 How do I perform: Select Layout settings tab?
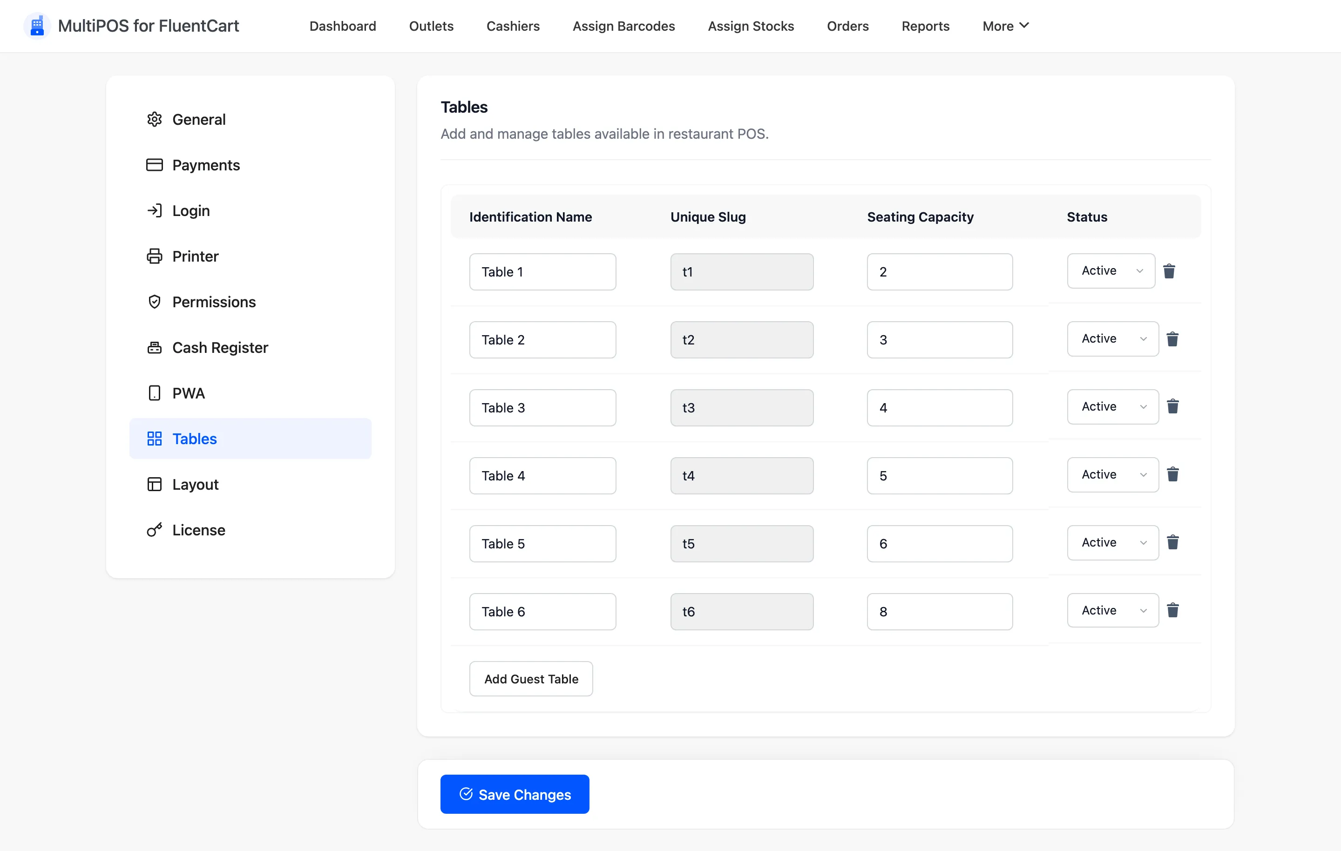tap(250, 485)
